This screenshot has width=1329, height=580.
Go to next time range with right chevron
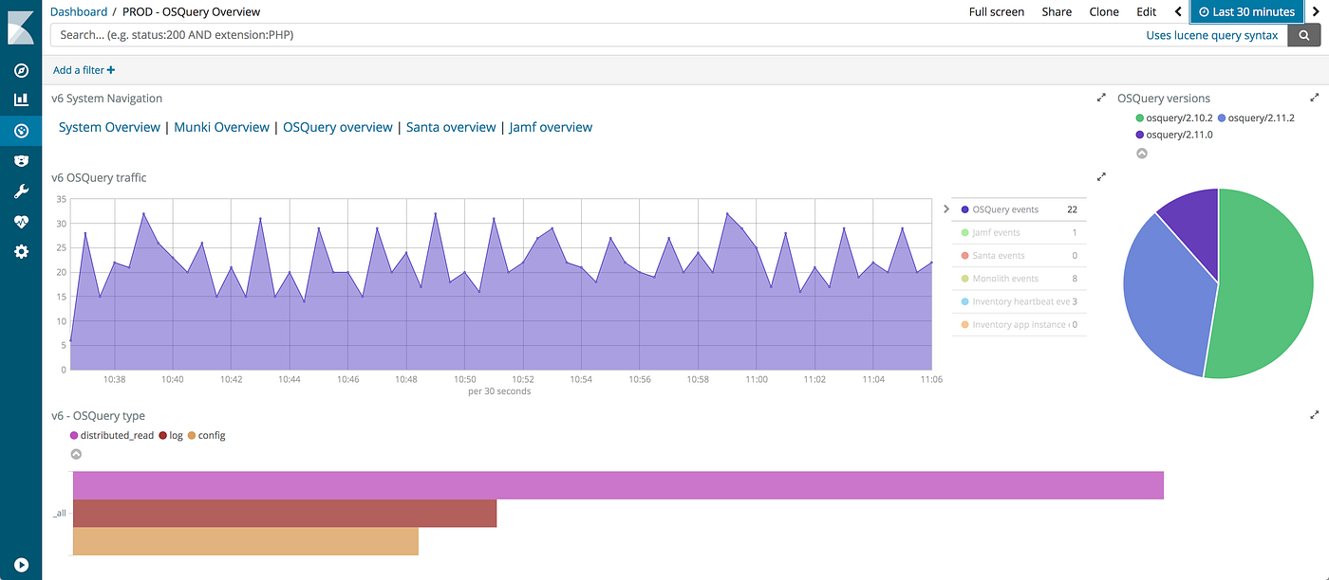1316,11
